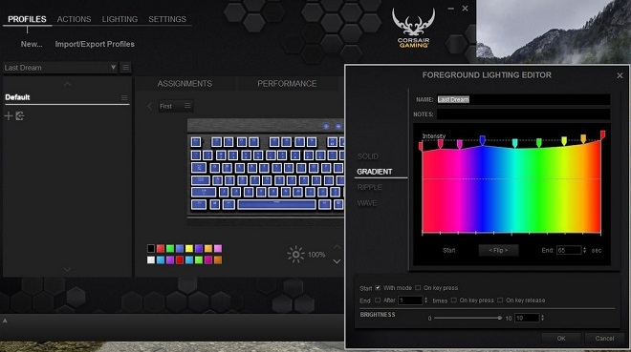Screen dimensions: 631x352
Task: Pick the yellow color swatch
Action: 188,248
